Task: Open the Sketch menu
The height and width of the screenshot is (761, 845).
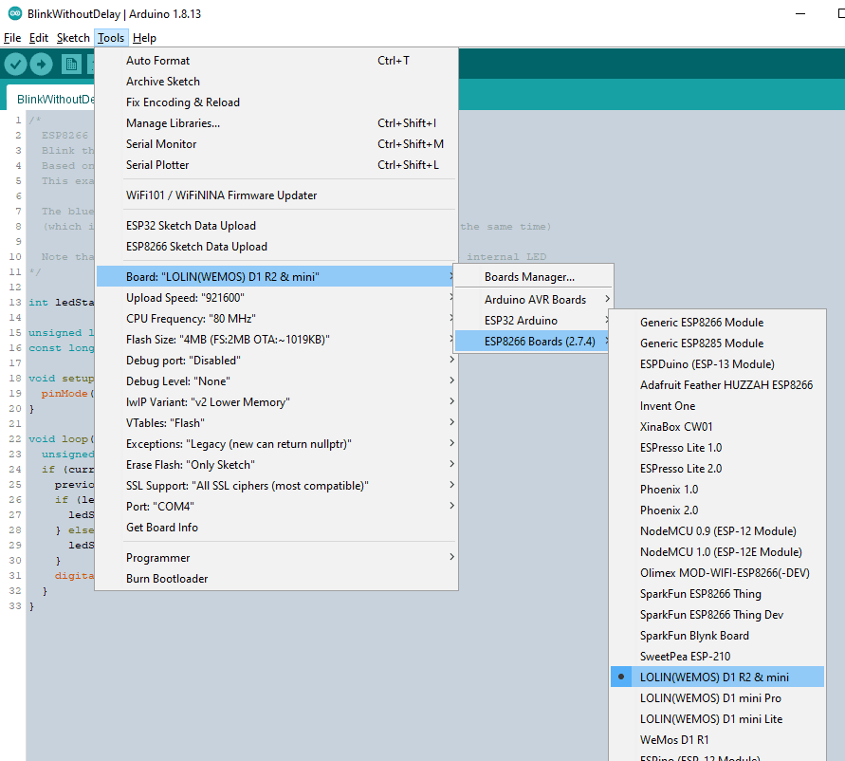Action: (x=73, y=38)
